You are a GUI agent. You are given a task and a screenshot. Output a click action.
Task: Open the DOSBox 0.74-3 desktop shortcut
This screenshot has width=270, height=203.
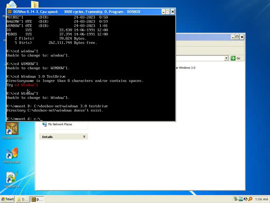[x=12, y=131]
